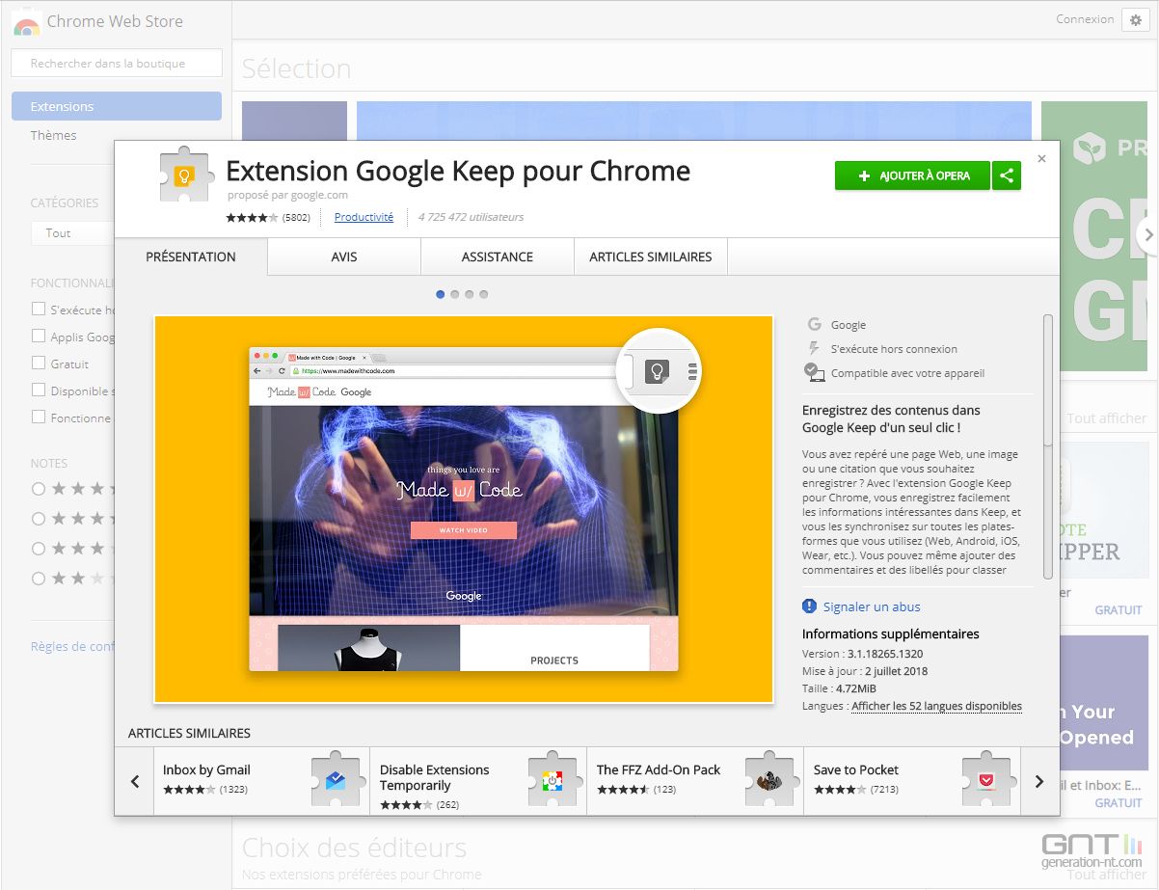Screen dimensions: 1159x890
Task: Click Afficher les 52 langues disponibles
Action: point(936,706)
